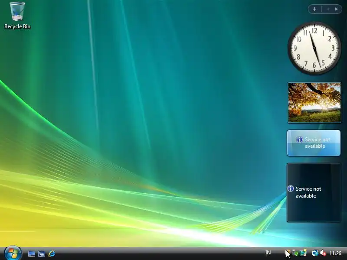This screenshot has height=260, width=347.
Task: Click the 11:26 taskbar clock
Action: [x=335, y=253]
